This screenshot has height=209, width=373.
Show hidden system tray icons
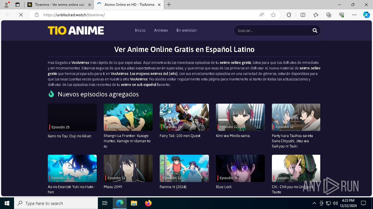(314, 203)
